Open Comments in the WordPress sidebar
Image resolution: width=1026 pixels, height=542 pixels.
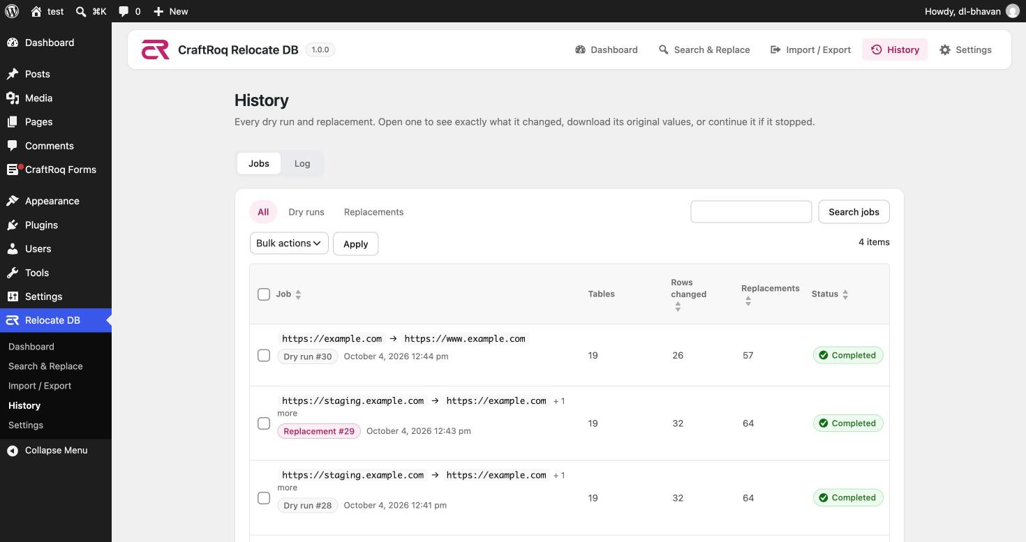click(56, 146)
